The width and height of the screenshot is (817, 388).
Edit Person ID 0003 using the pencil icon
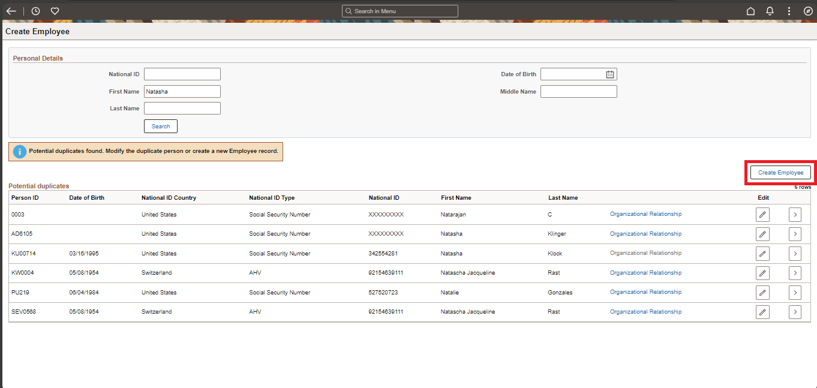(762, 214)
